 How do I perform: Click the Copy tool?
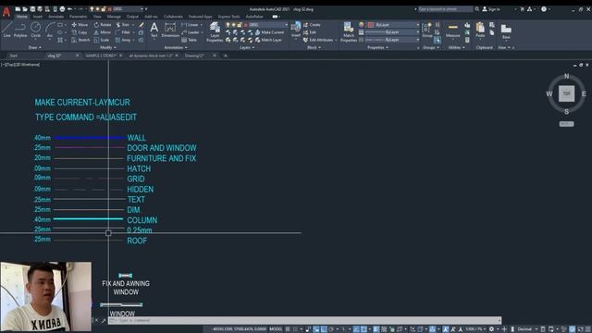pos(80,32)
